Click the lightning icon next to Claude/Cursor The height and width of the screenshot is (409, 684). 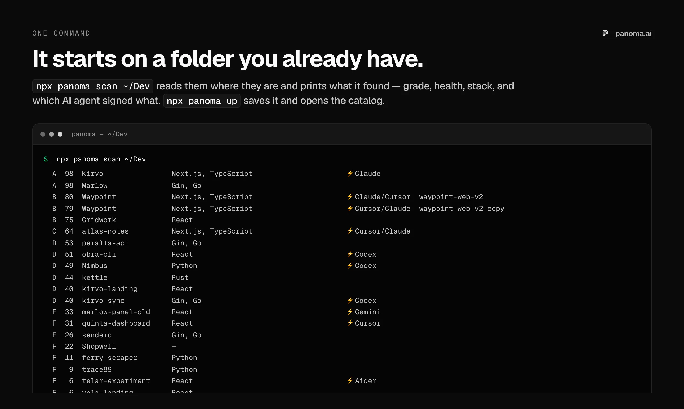(350, 196)
